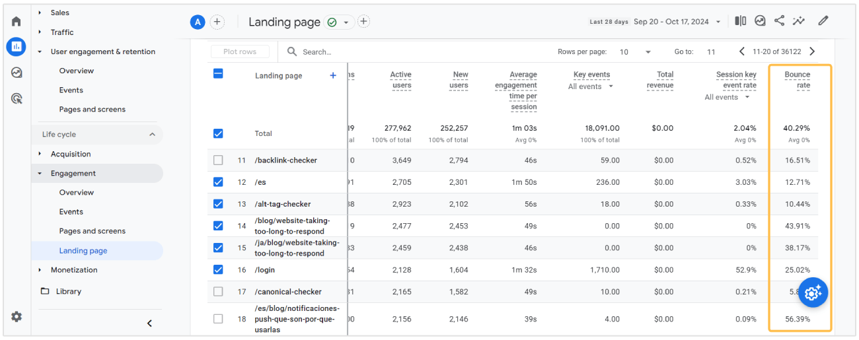859x340 pixels.
Task: Open the Library menu item
Action: tap(68, 291)
